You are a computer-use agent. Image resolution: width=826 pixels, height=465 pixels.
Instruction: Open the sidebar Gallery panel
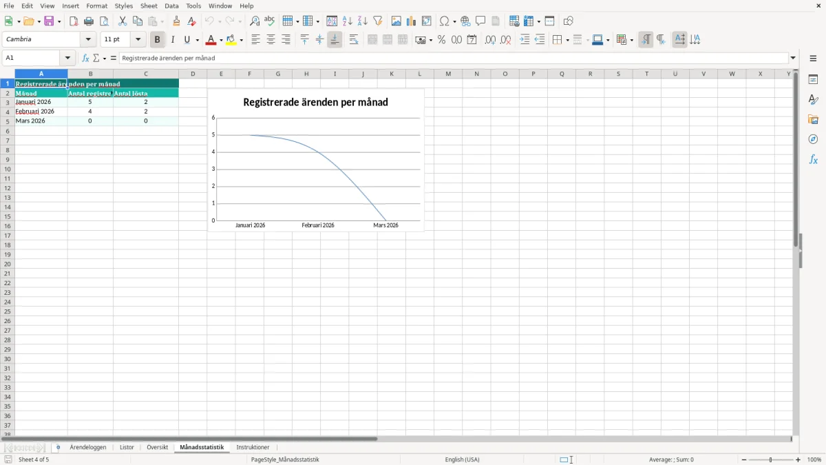813,120
